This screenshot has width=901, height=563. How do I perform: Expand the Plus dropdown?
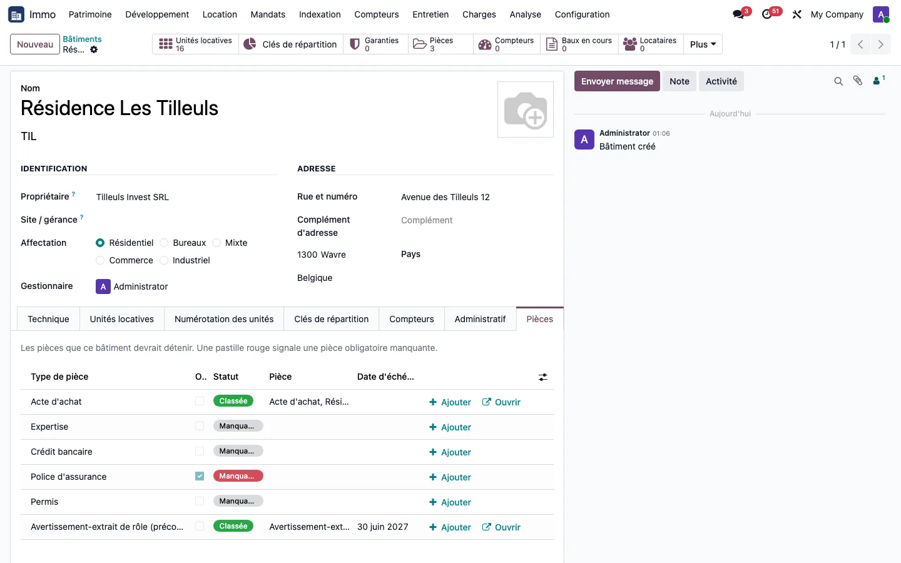tap(703, 44)
